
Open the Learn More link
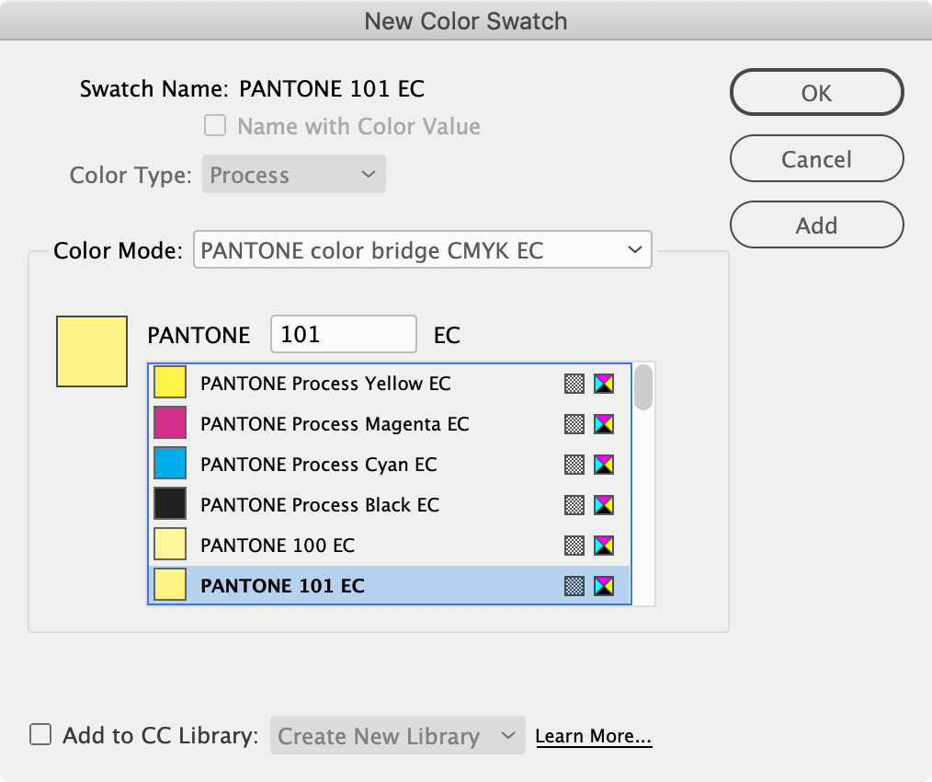[593, 735]
